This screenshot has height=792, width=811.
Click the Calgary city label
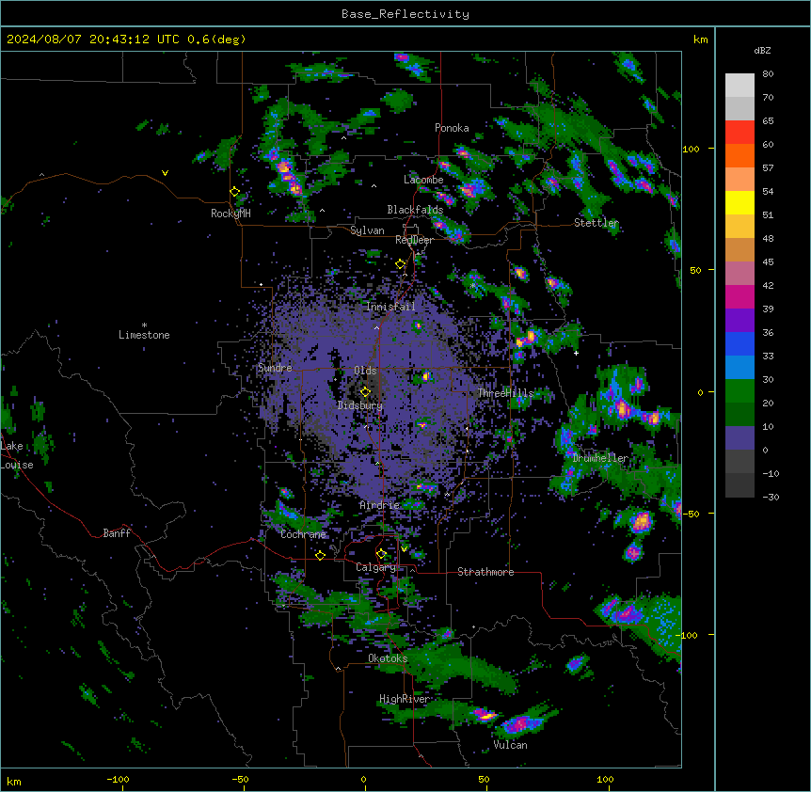(375, 567)
